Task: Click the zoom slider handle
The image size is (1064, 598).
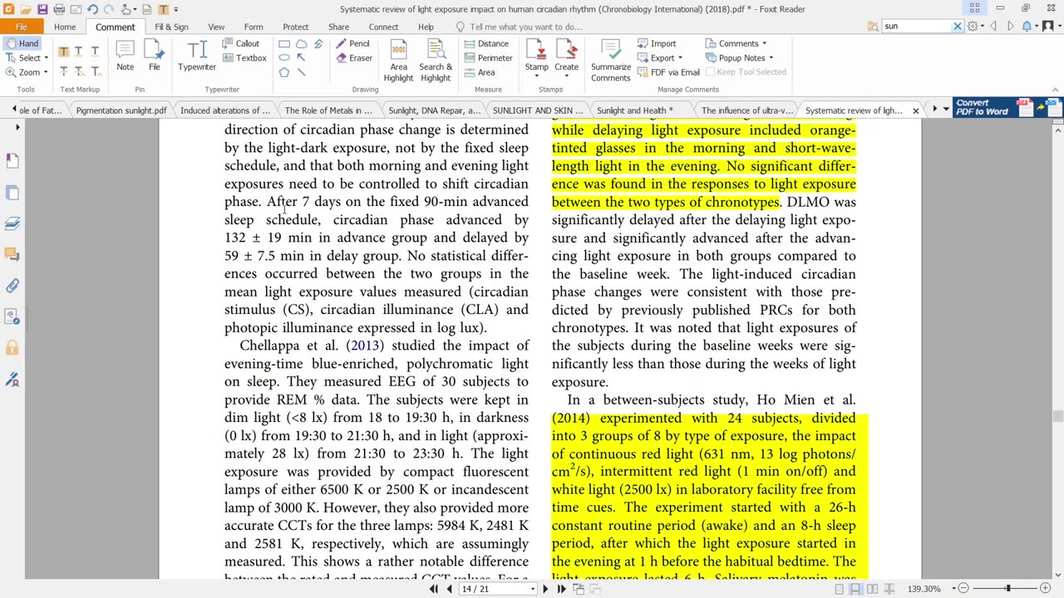Action: 1007,589
